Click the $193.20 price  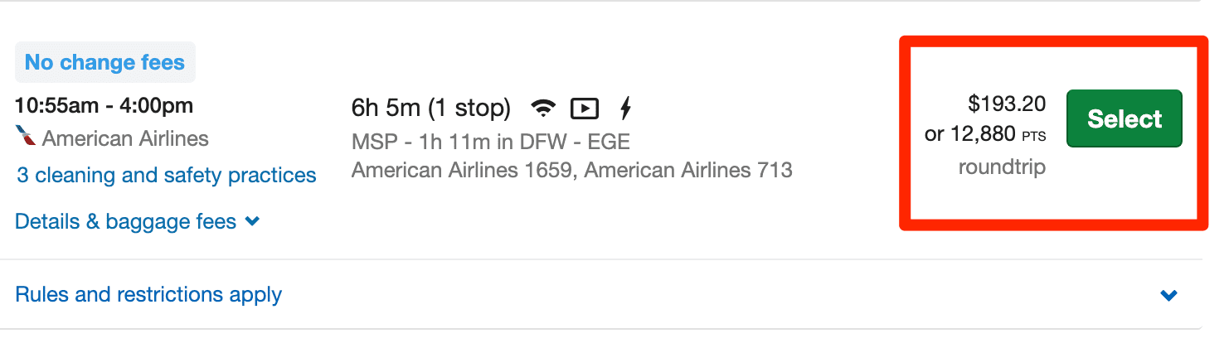[1007, 104]
